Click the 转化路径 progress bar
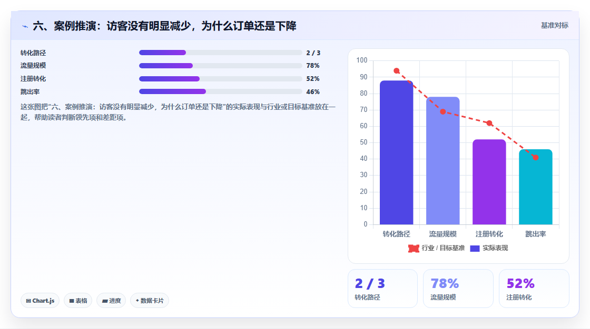The width and height of the screenshot is (590, 329). point(221,53)
